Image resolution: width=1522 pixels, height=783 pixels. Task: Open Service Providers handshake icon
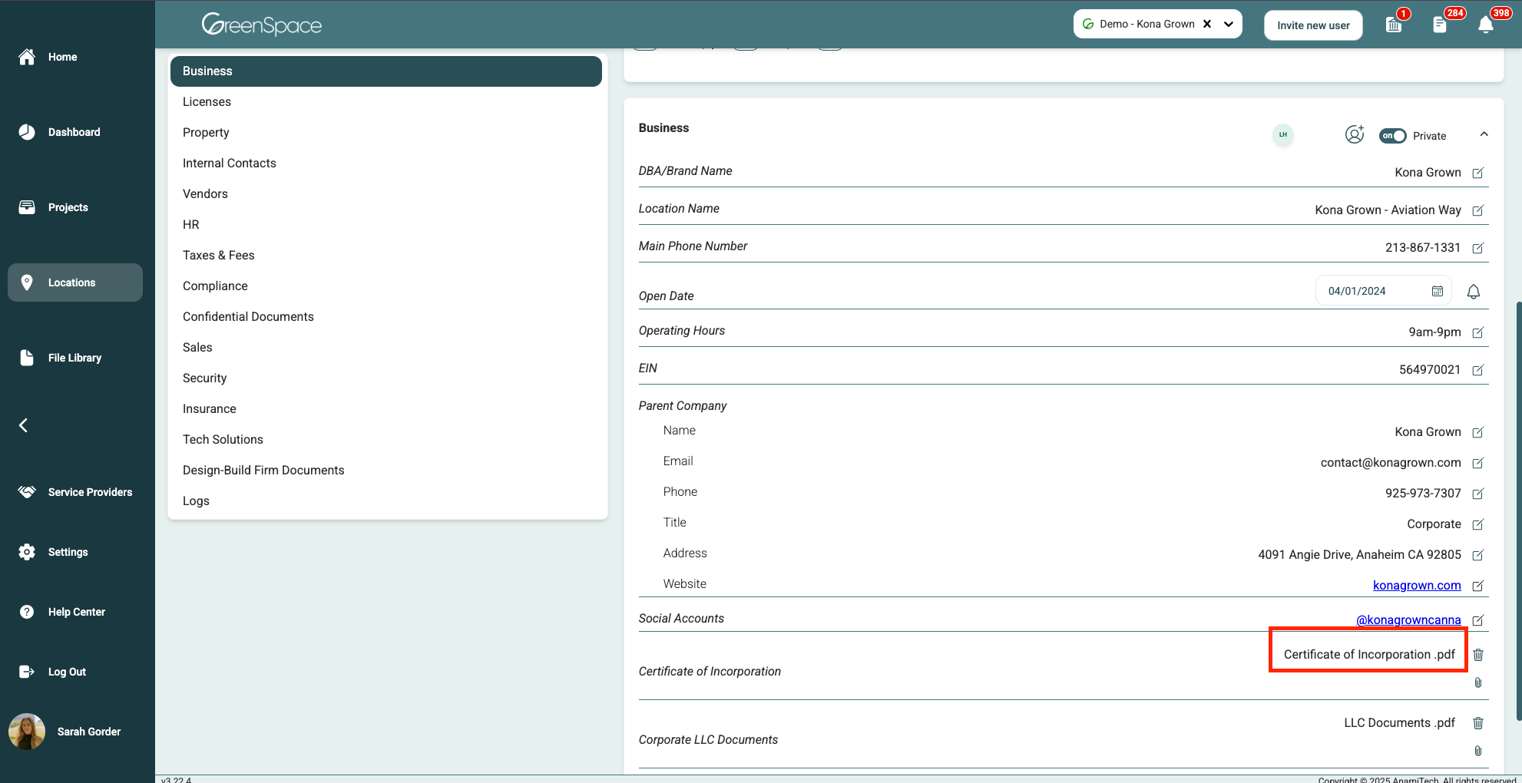(x=27, y=492)
